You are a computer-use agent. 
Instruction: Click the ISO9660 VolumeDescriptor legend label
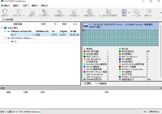(134, 77)
